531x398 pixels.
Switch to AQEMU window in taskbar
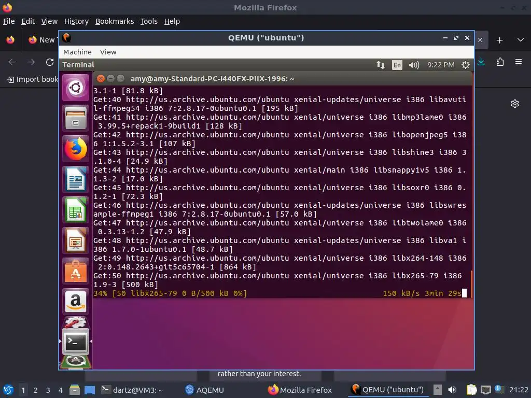pyautogui.click(x=205, y=390)
